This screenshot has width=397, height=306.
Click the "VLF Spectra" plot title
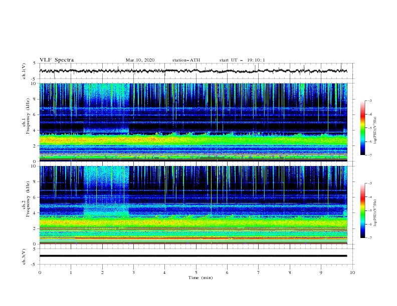click(57, 60)
